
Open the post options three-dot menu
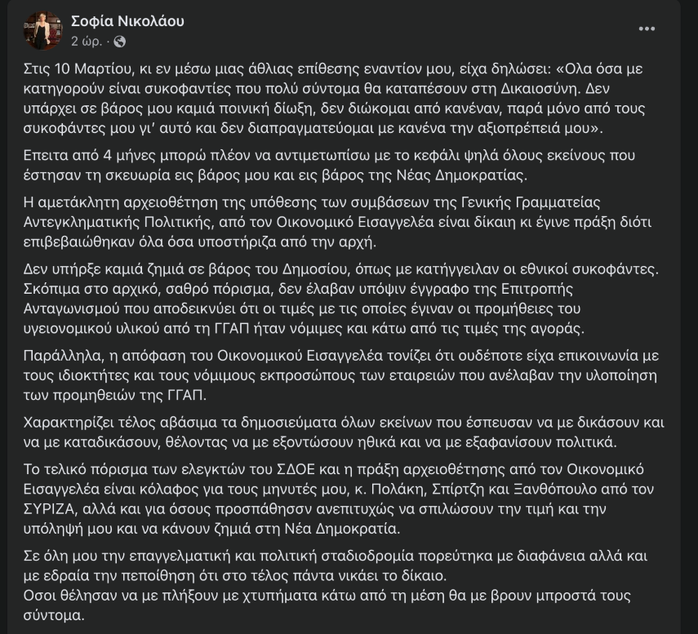tap(647, 29)
